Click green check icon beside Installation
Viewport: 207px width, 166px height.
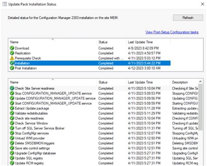12,63
